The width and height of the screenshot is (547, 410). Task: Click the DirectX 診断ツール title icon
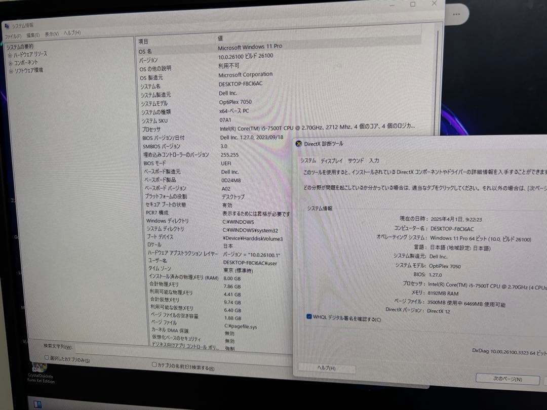click(x=299, y=144)
